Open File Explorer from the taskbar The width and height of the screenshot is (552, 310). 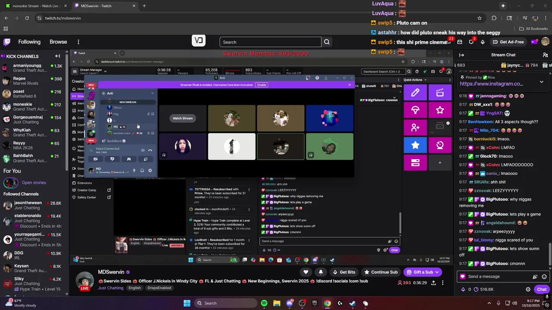277,303
